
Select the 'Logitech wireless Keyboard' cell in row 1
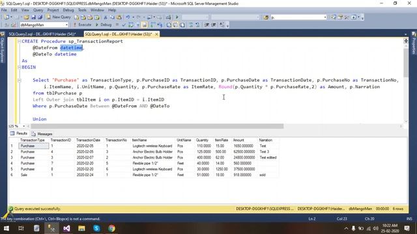click(152, 146)
